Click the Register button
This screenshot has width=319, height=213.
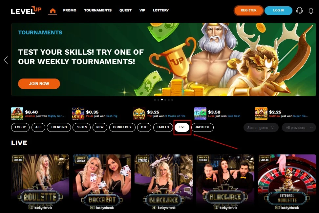(x=249, y=10)
